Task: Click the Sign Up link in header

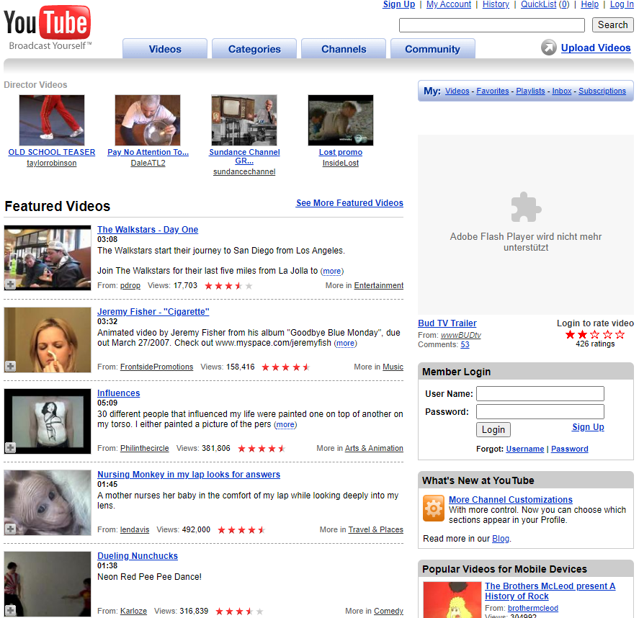Action: pos(398,4)
